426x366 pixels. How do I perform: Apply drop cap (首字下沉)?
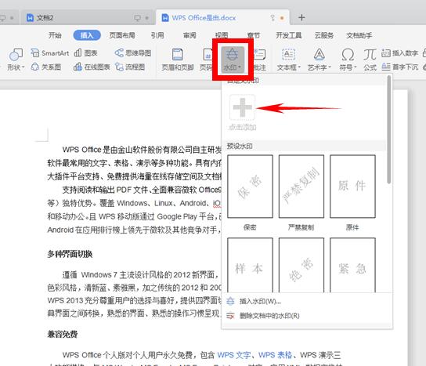click(x=399, y=67)
